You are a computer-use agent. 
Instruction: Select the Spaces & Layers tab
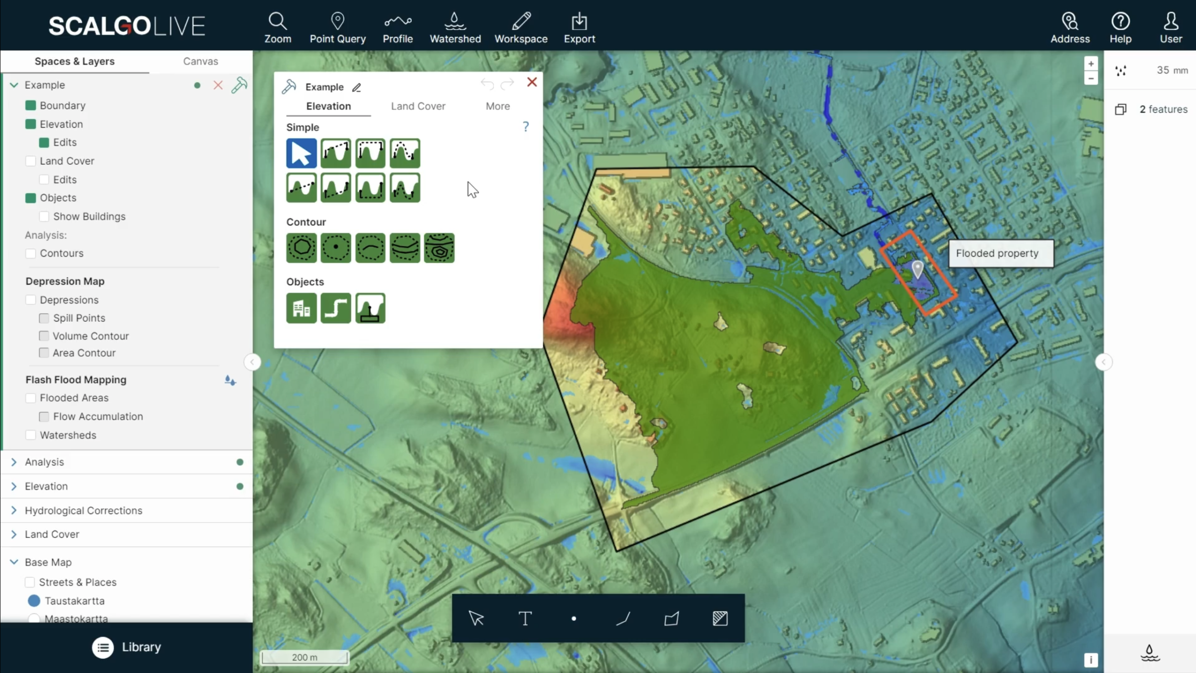click(x=75, y=61)
